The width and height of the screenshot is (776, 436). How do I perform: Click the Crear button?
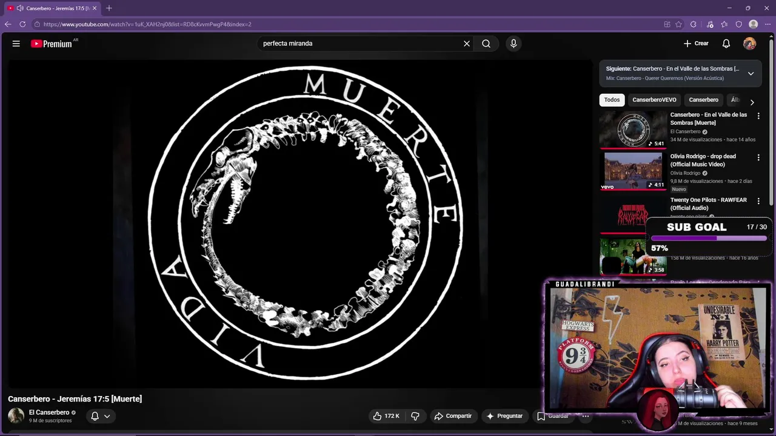pyautogui.click(x=696, y=44)
